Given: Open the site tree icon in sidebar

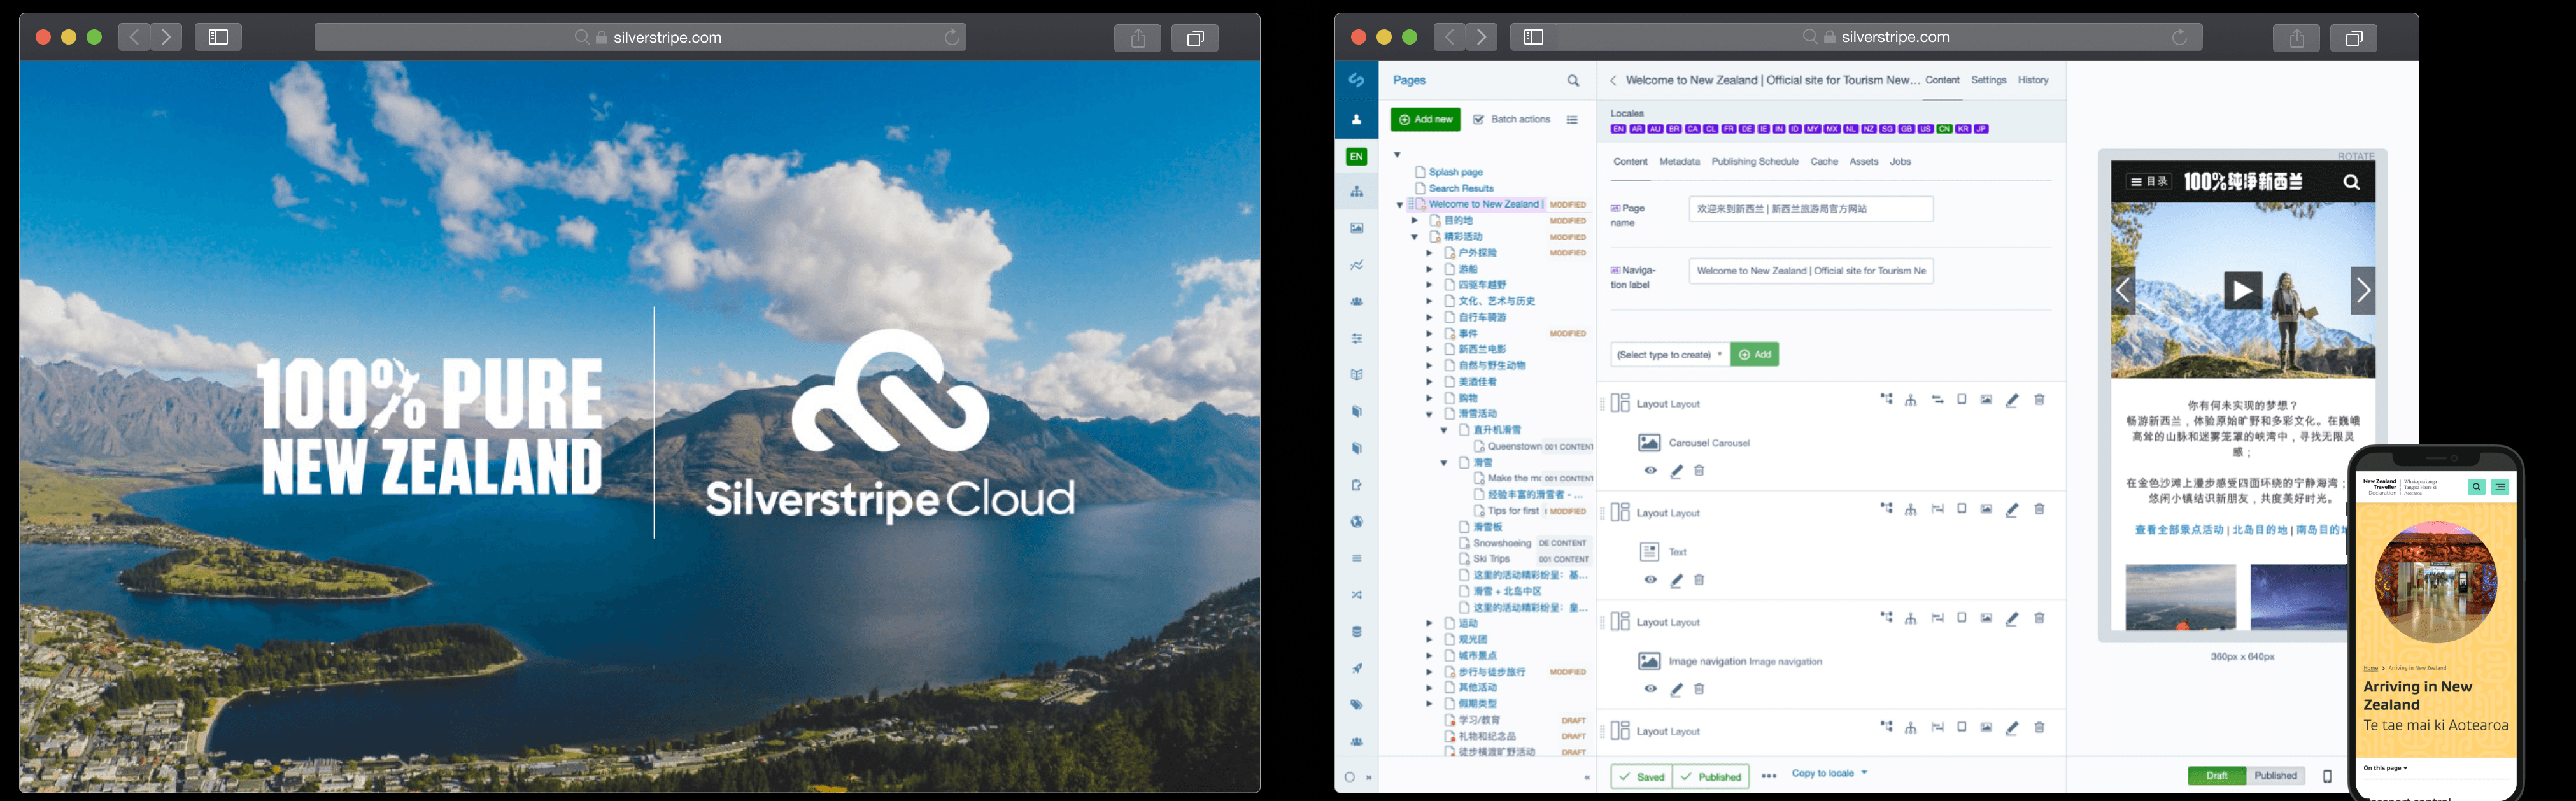Looking at the screenshot, I should (1356, 191).
